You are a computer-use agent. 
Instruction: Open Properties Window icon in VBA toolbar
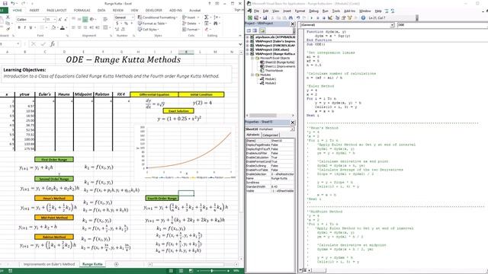(344, 18)
